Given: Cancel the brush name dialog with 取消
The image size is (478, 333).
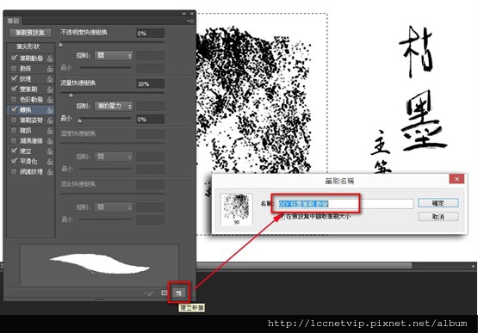Looking at the screenshot, I should pos(438,217).
